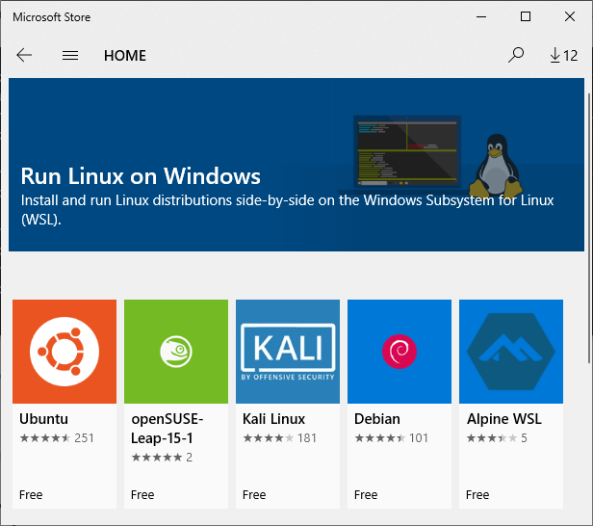The image size is (593, 526).
Task: Click Debian's rating with 101 reviews
Action: pyautogui.click(x=391, y=438)
